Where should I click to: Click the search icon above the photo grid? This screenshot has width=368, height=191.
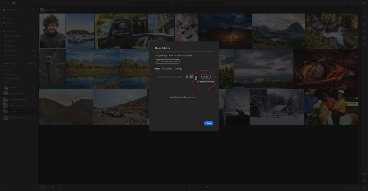pos(351,10)
